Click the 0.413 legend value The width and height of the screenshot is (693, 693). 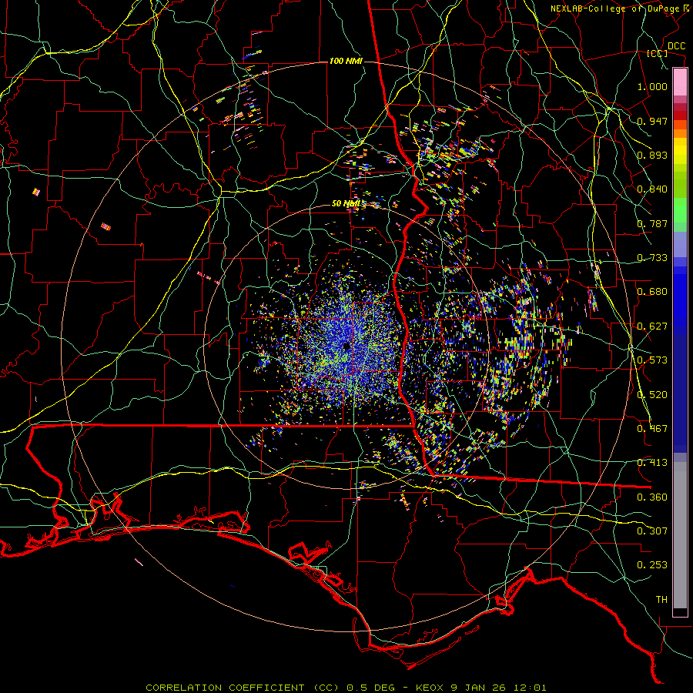(652, 463)
